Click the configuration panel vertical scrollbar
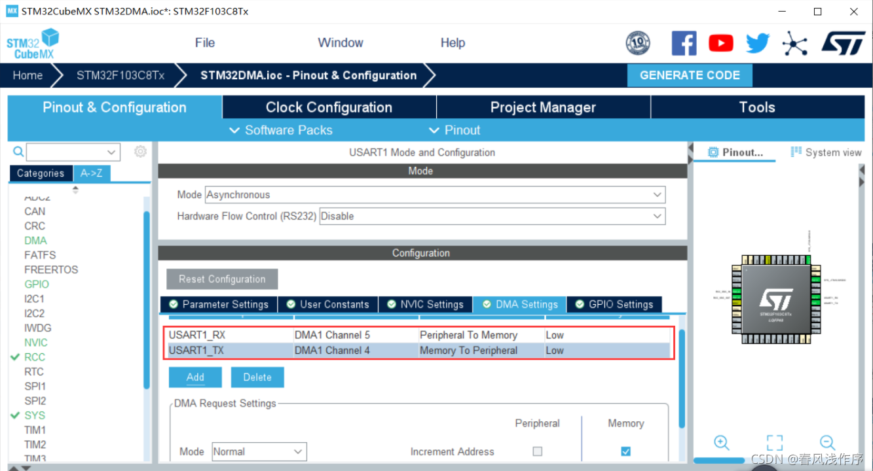Viewport: 873px width, 471px height. 682,379
